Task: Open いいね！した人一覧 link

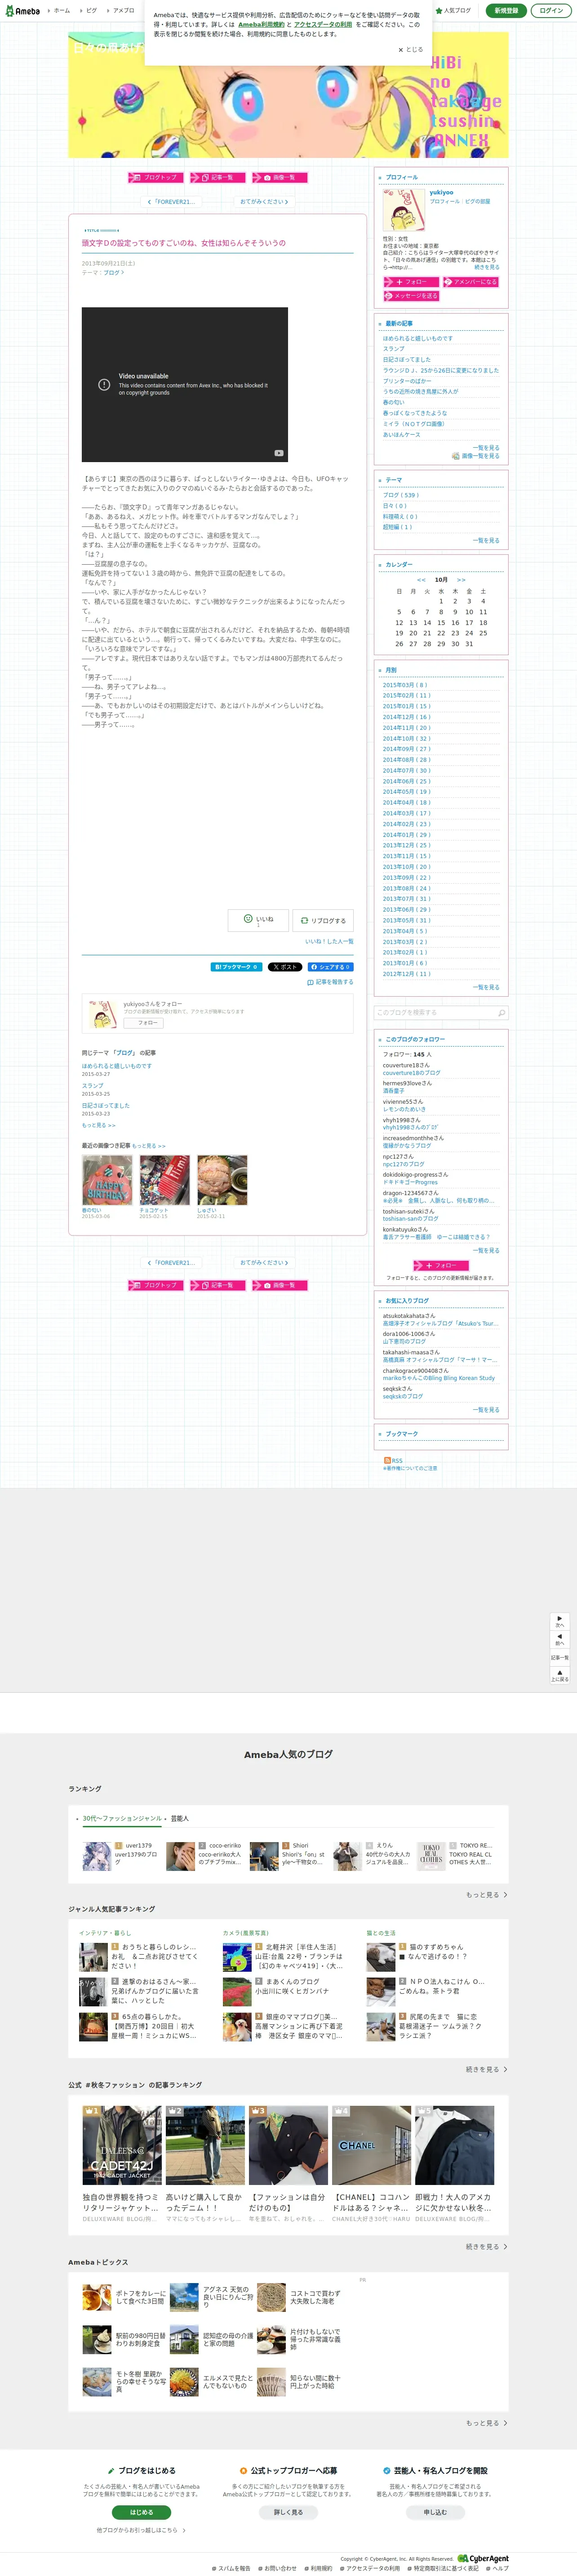Action: coord(329,941)
